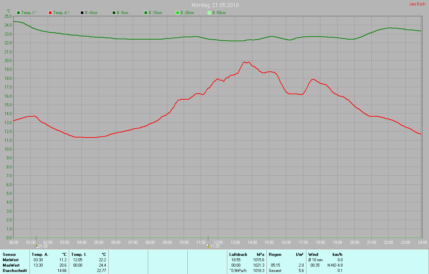Click the 0.0 y-axis label
The width and height of the screenshot is (429, 274).
click(x=9, y=237)
